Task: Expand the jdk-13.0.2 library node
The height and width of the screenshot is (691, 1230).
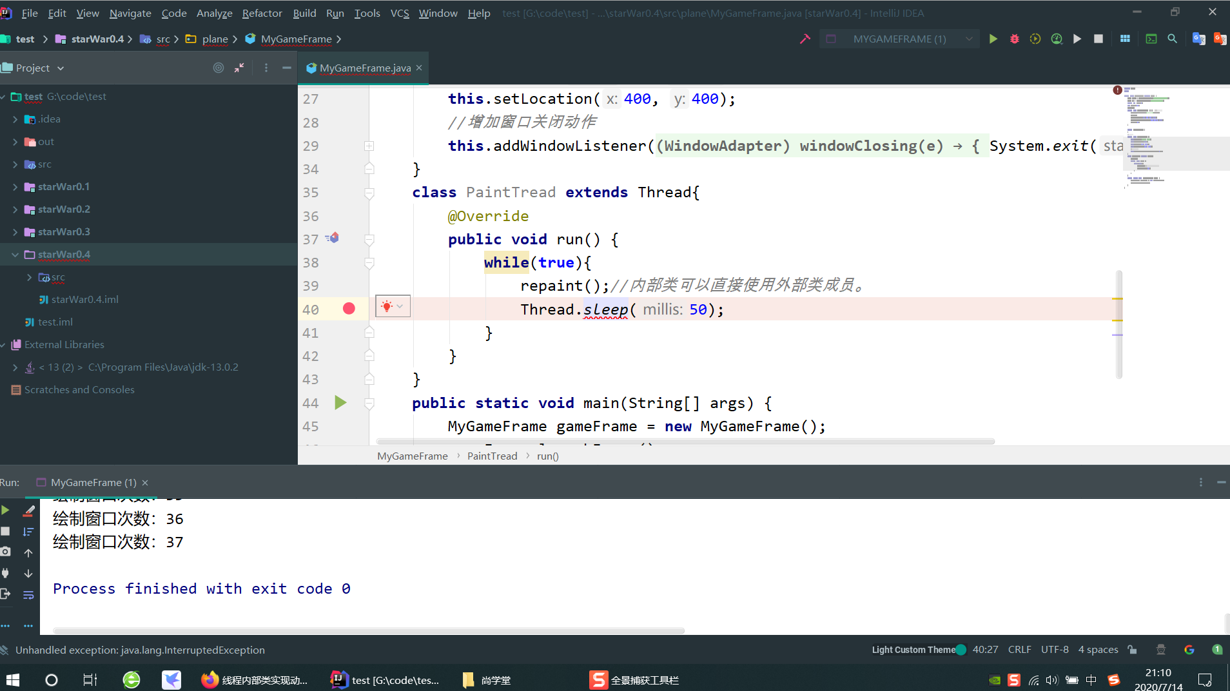Action: [x=15, y=367]
